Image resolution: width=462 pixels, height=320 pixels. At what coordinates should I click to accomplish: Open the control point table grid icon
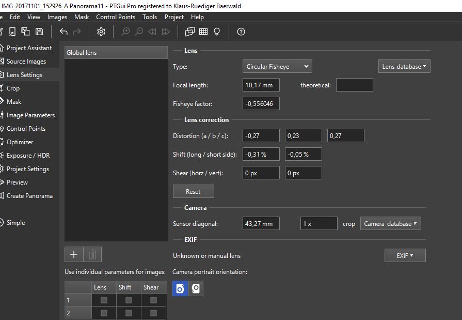(203, 32)
